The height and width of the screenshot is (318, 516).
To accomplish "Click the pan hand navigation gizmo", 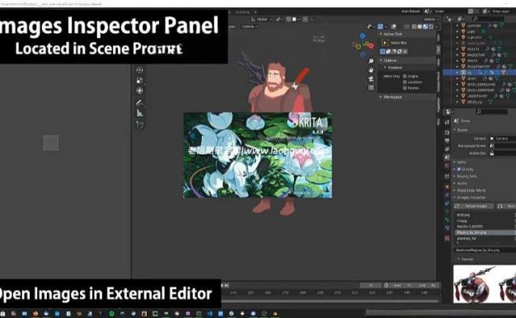I will click(x=371, y=70).
